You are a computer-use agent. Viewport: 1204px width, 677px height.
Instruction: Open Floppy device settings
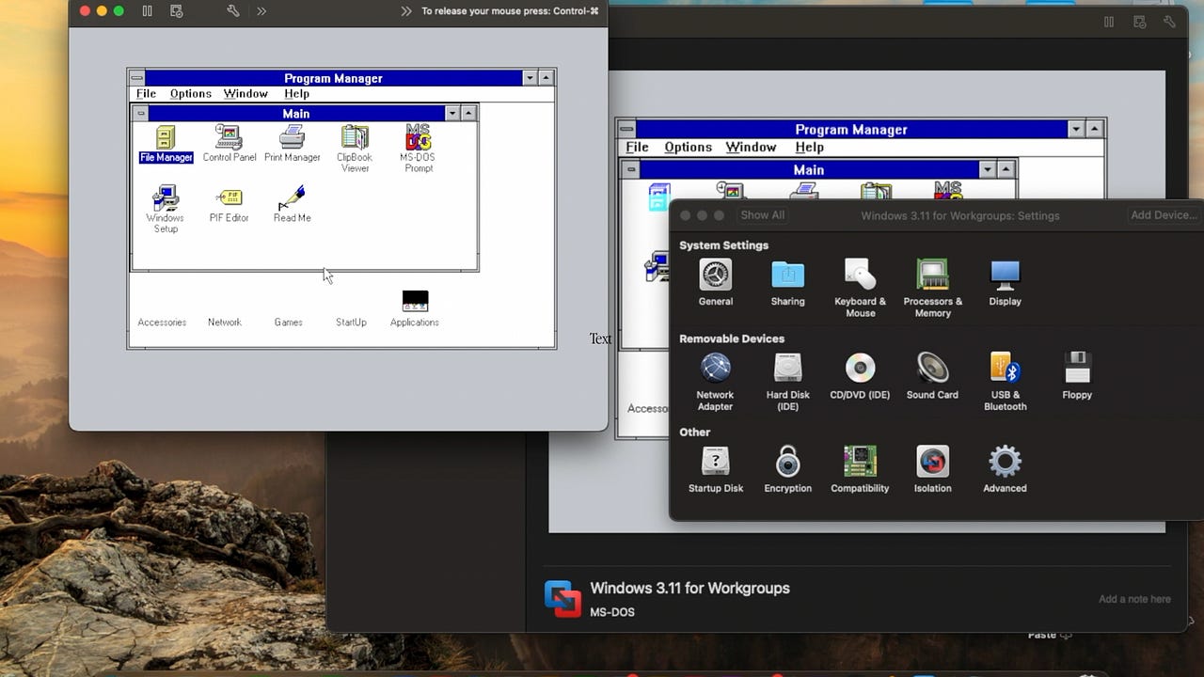pyautogui.click(x=1077, y=376)
